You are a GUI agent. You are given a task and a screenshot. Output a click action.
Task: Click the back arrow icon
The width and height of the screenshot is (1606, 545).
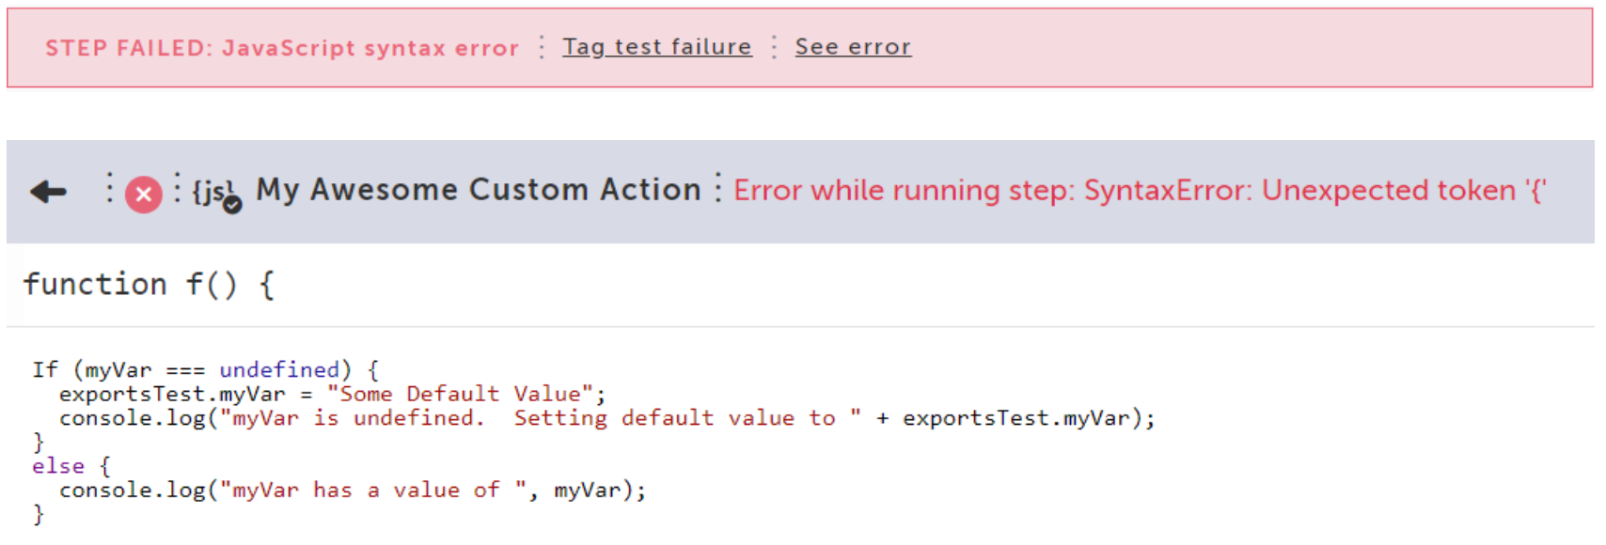coord(48,193)
